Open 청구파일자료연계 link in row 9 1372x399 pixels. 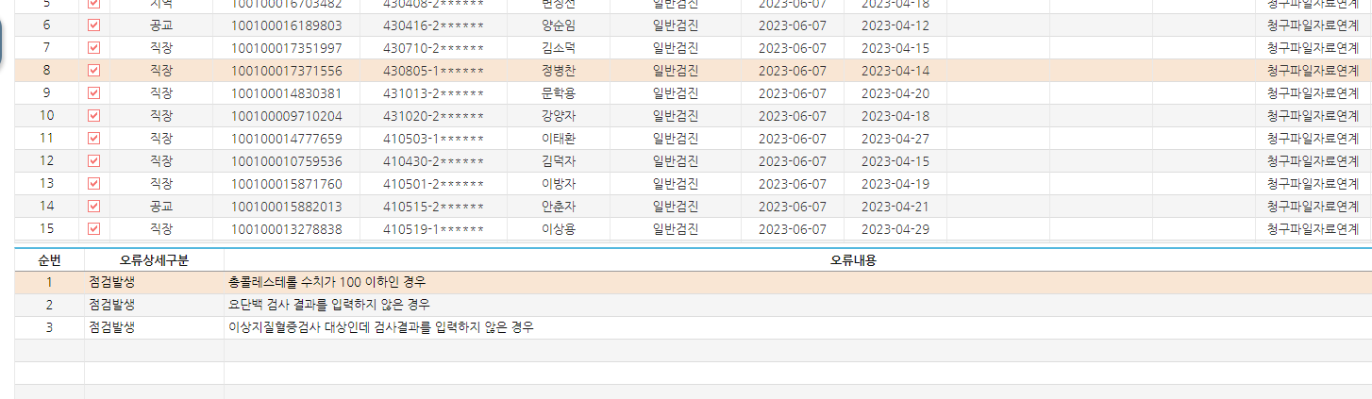pos(1313,92)
